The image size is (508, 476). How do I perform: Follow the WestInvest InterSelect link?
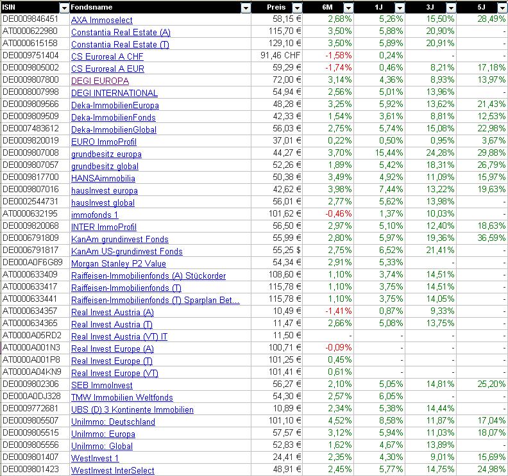pos(112,470)
